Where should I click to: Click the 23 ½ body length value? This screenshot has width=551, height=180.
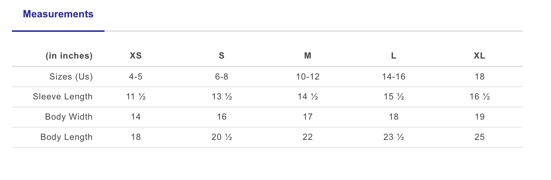[x=394, y=137]
